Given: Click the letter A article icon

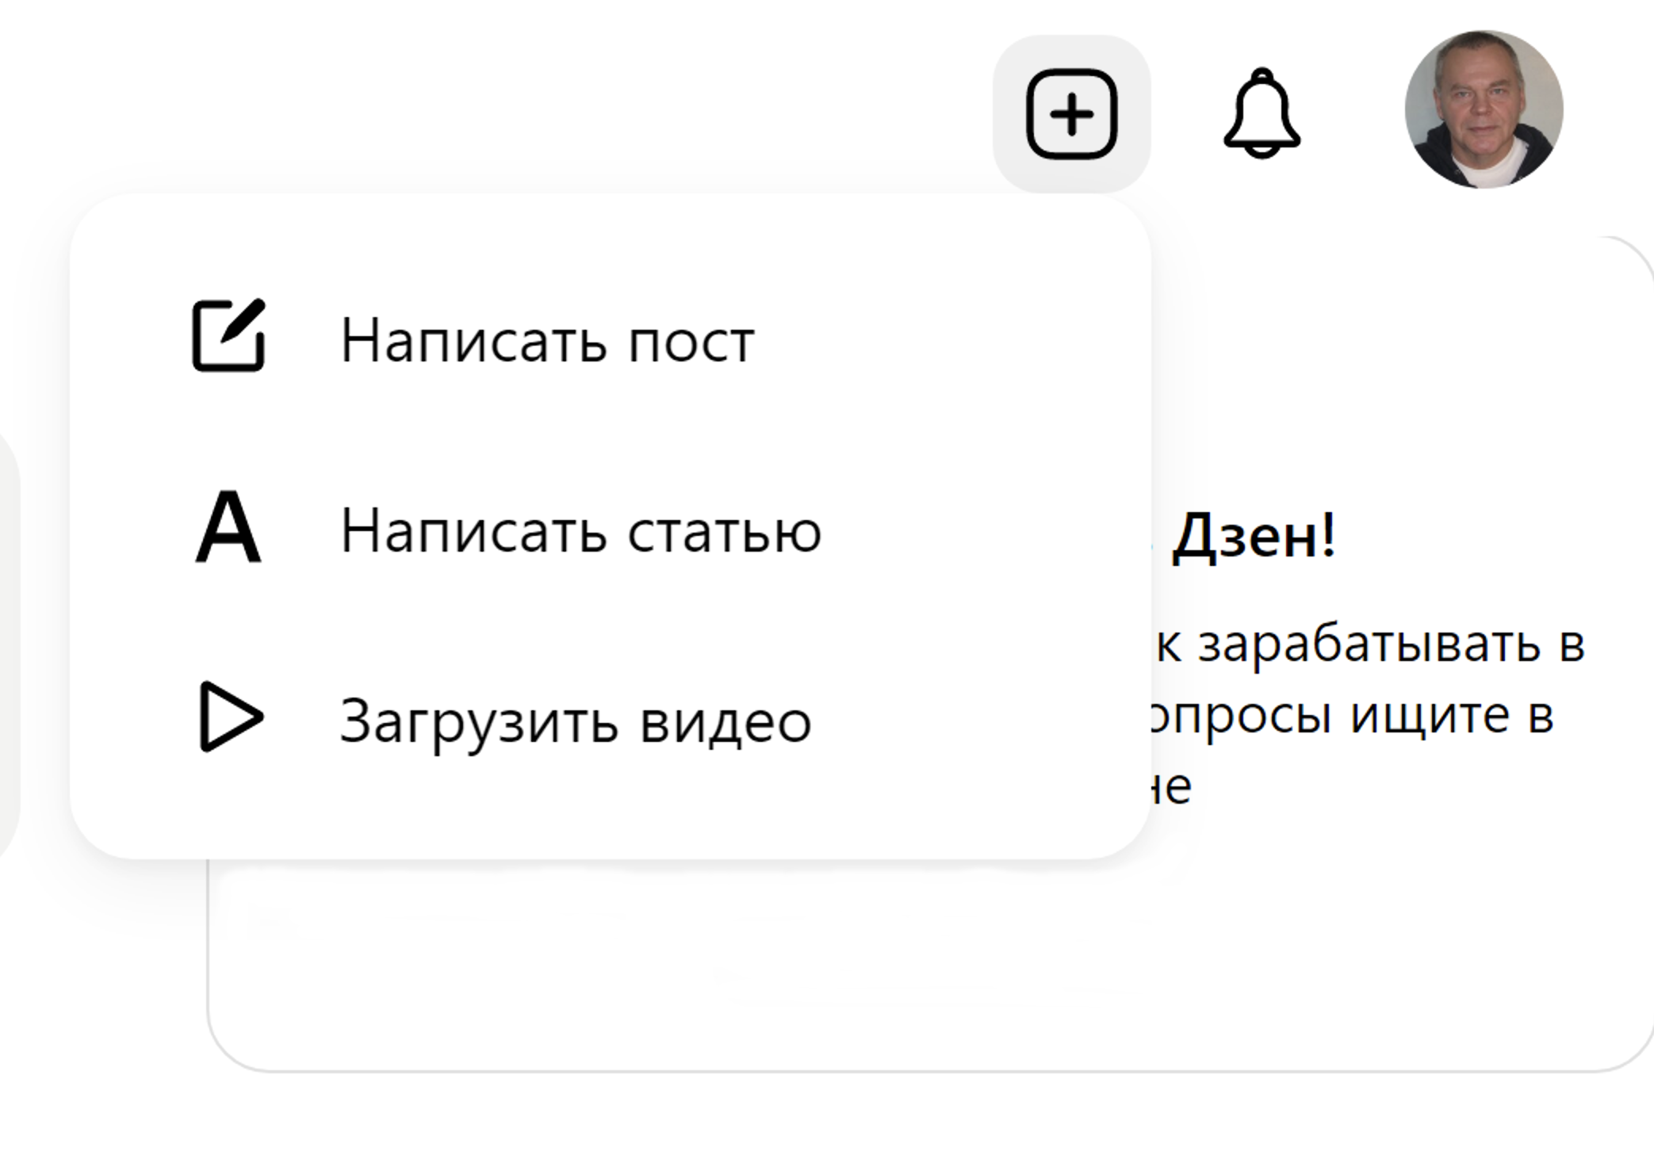Looking at the screenshot, I should tap(228, 527).
